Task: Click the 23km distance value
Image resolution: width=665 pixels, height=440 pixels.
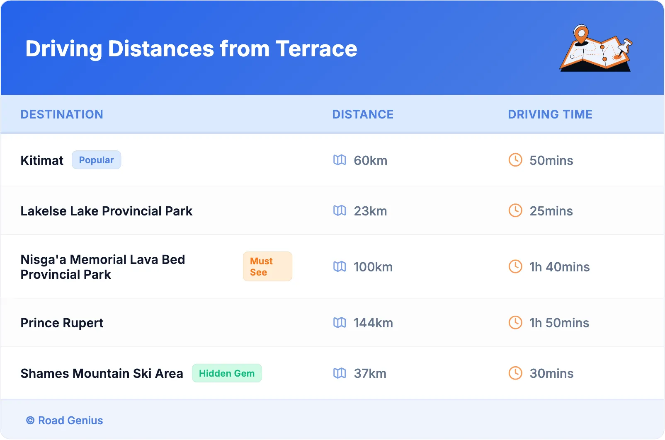Action: (x=370, y=211)
